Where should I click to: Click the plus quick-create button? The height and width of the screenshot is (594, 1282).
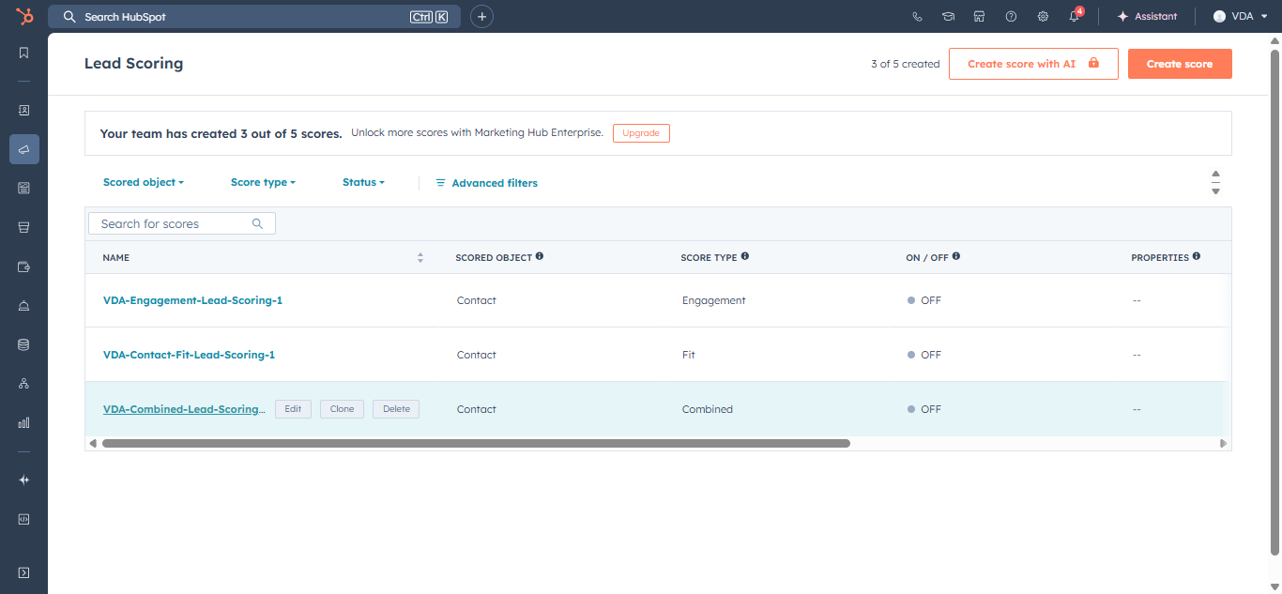pos(481,16)
